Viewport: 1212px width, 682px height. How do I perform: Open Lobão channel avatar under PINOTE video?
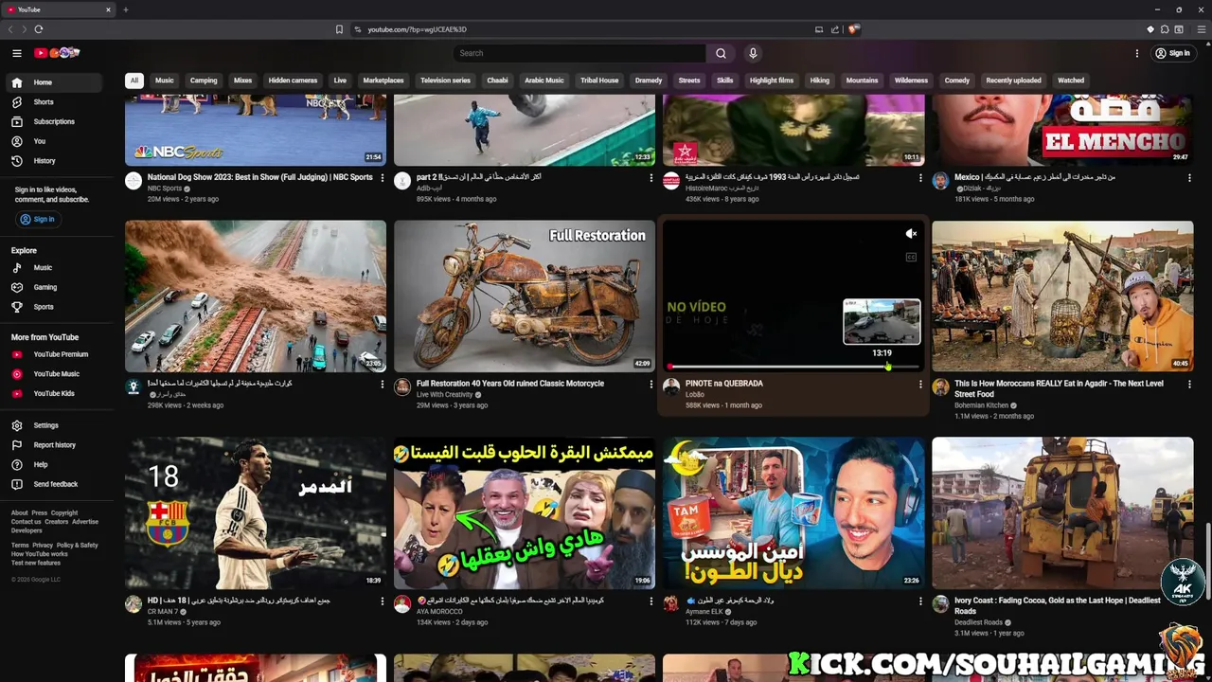(x=671, y=386)
